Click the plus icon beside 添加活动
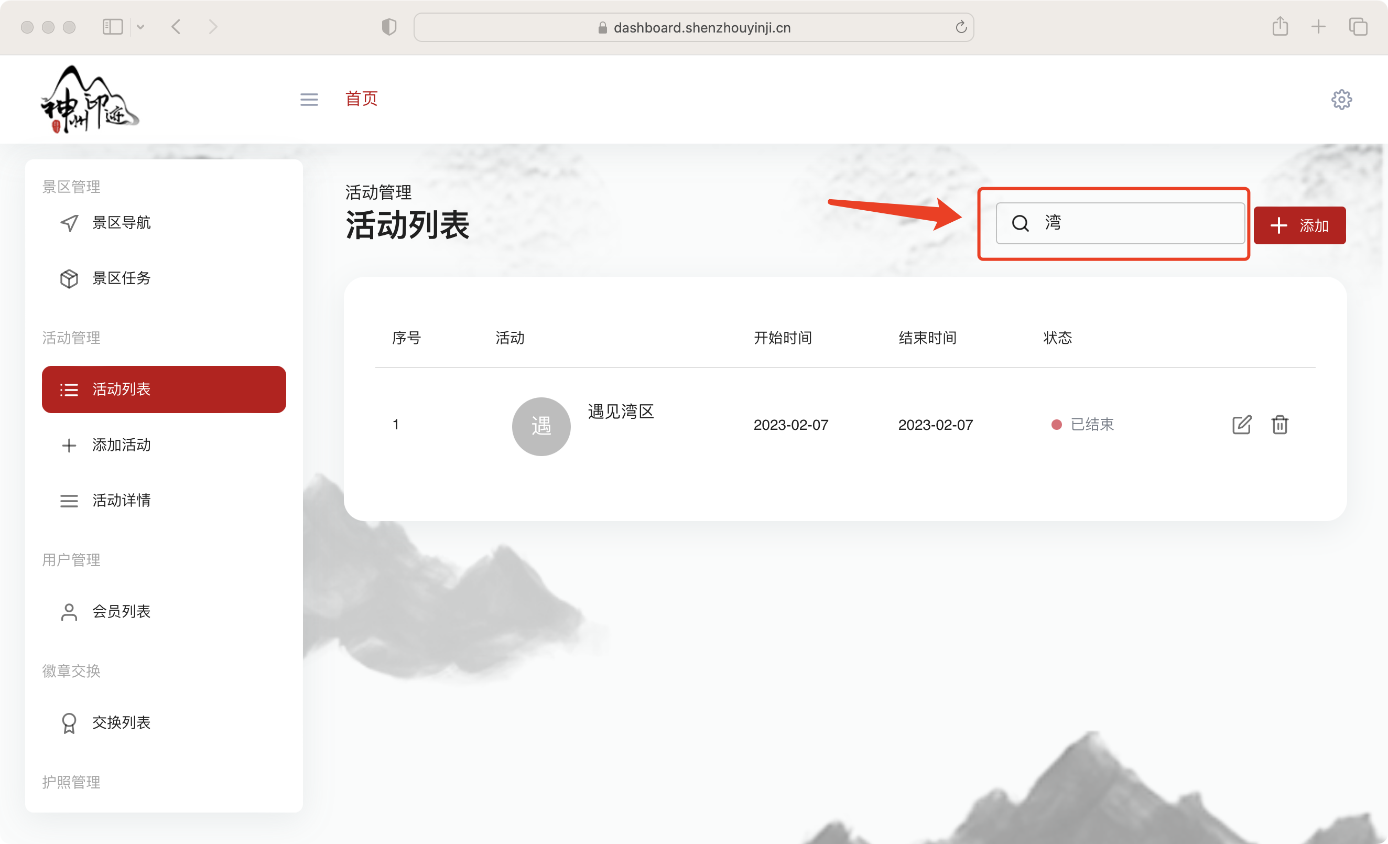This screenshot has width=1388, height=844. coord(69,445)
